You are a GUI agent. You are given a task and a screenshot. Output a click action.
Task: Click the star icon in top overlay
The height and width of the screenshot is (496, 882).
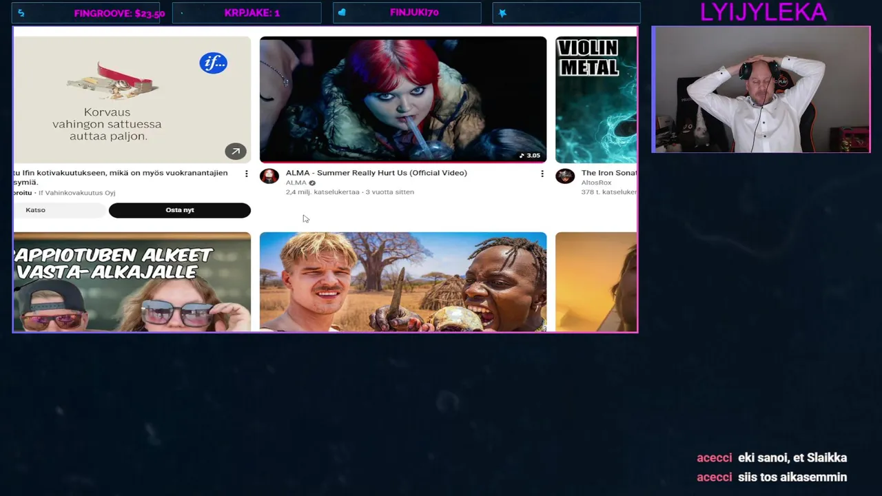502,13
